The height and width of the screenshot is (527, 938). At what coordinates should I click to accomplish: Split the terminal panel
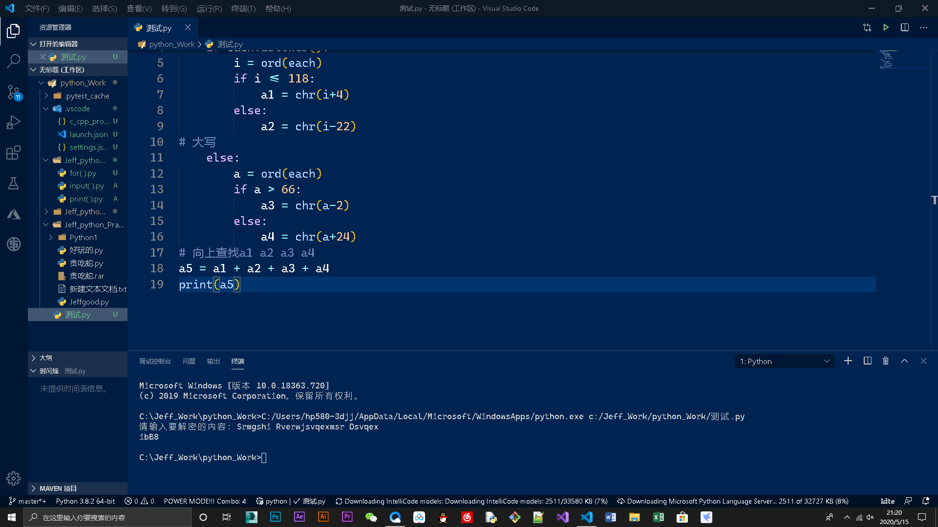[x=868, y=361]
